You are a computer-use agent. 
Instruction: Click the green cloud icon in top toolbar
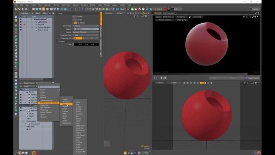[x=132, y=9]
